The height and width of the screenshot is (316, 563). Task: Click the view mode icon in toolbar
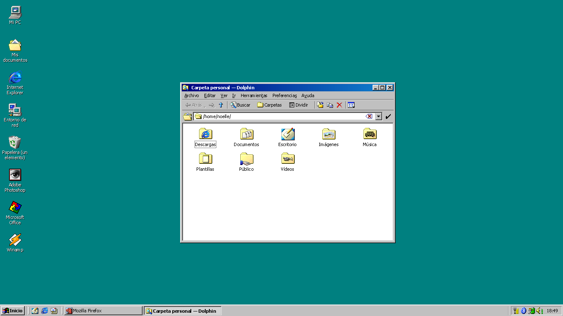351,105
